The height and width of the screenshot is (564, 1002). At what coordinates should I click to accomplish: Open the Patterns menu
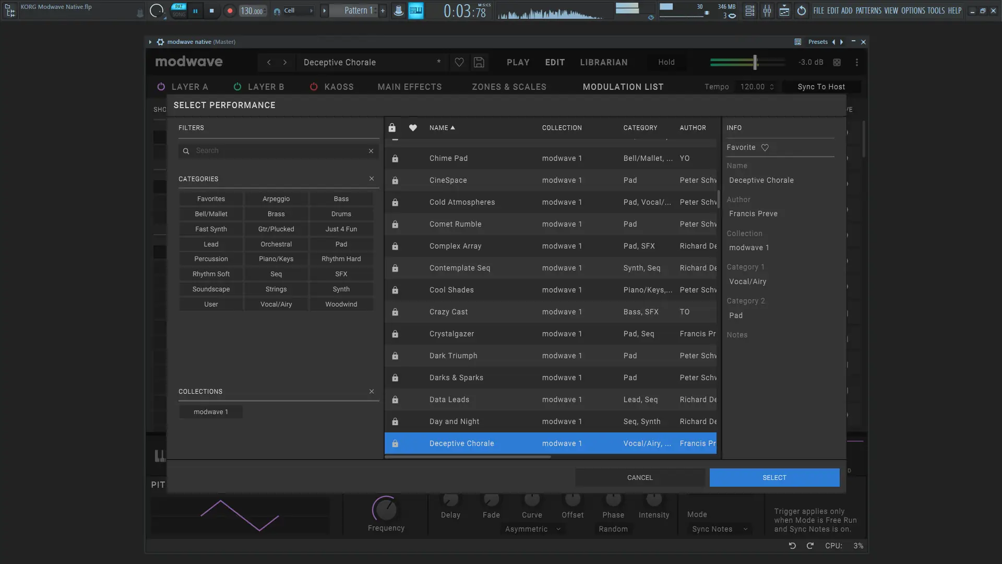[x=868, y=10]
